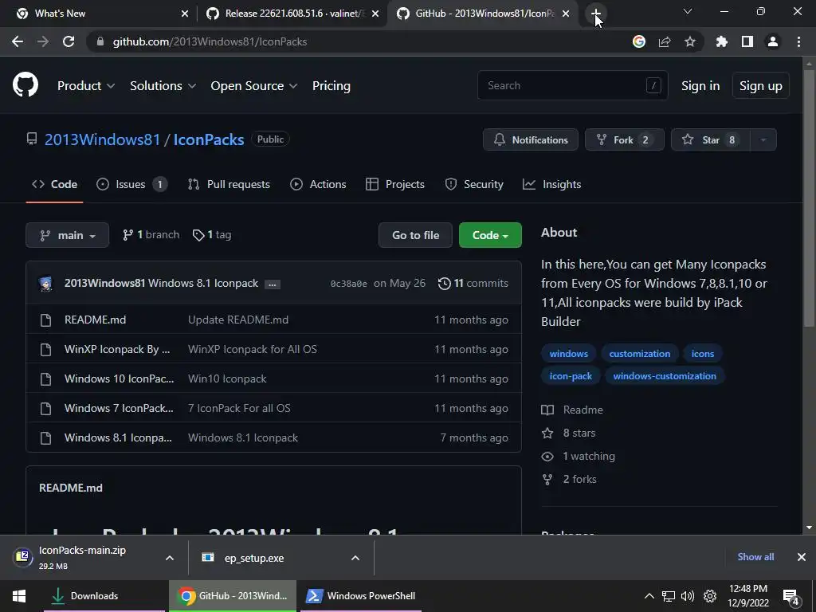This screenshot has width=816, height=612.
Task: Expand the Product menu
Action: point(86,86)
